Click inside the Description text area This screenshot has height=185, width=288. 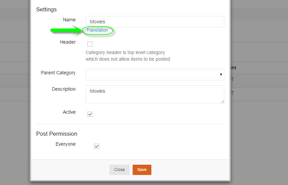(155, 94)
